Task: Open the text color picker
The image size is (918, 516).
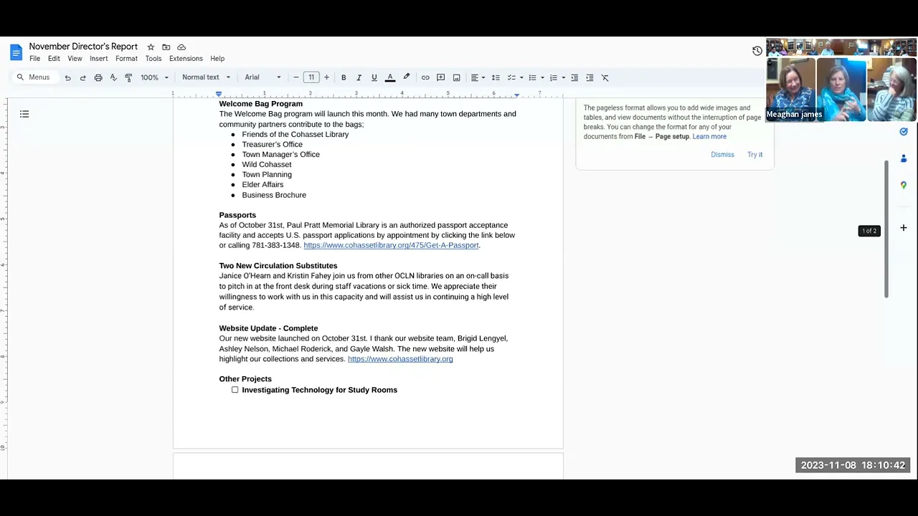Action: 390,77
